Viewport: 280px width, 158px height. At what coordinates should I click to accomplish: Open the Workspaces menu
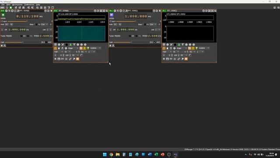(x=17, y=5)
